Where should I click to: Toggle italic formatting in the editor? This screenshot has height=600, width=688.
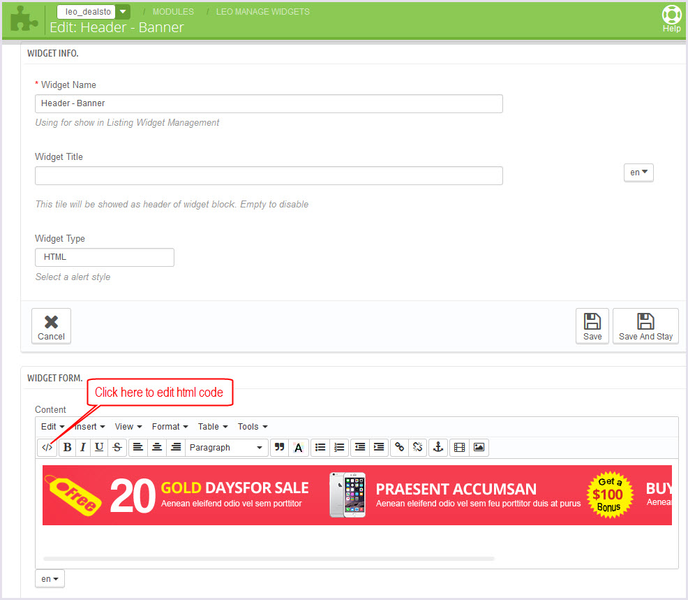point(82,448)
